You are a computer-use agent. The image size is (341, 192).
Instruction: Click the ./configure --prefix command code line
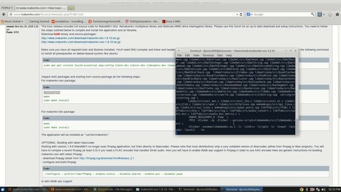pos(113,174)
